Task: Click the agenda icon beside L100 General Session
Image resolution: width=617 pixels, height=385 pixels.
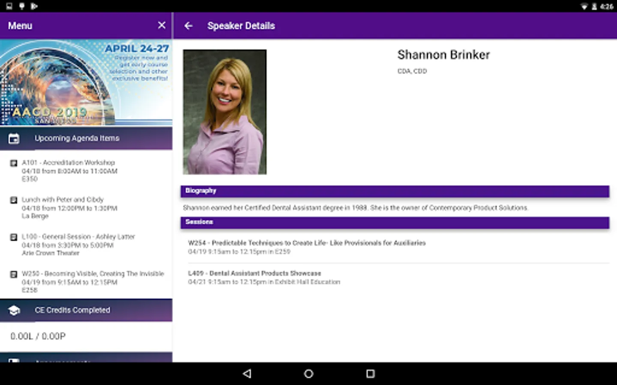Action: pyautogui.click(x=14, y=237)
